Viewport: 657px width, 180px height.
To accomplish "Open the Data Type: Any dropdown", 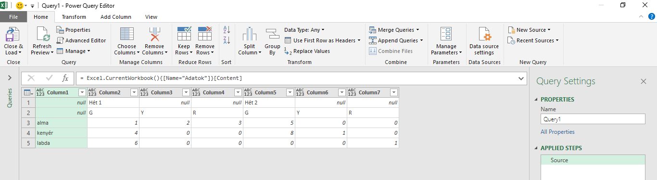I will click(304, 30).
